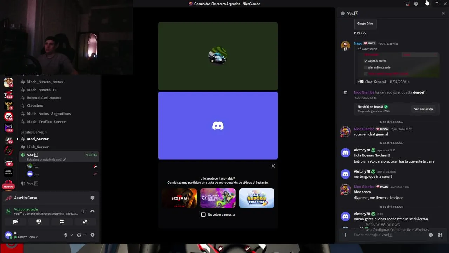
Task: Dismiss the activity suggestion panel
Action: click(x=273, y=166)
